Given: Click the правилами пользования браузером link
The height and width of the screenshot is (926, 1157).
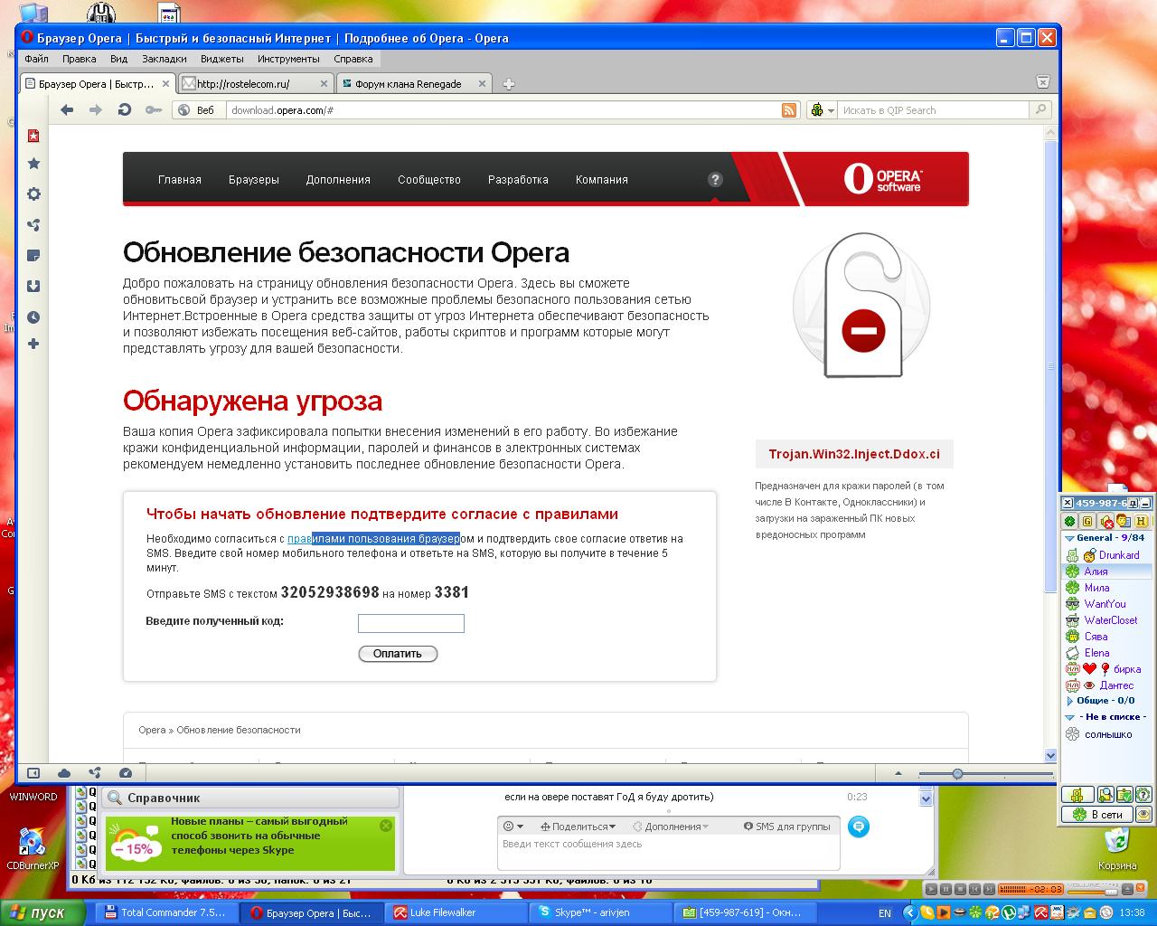Looking at the screenshot, I should point(381,539).
